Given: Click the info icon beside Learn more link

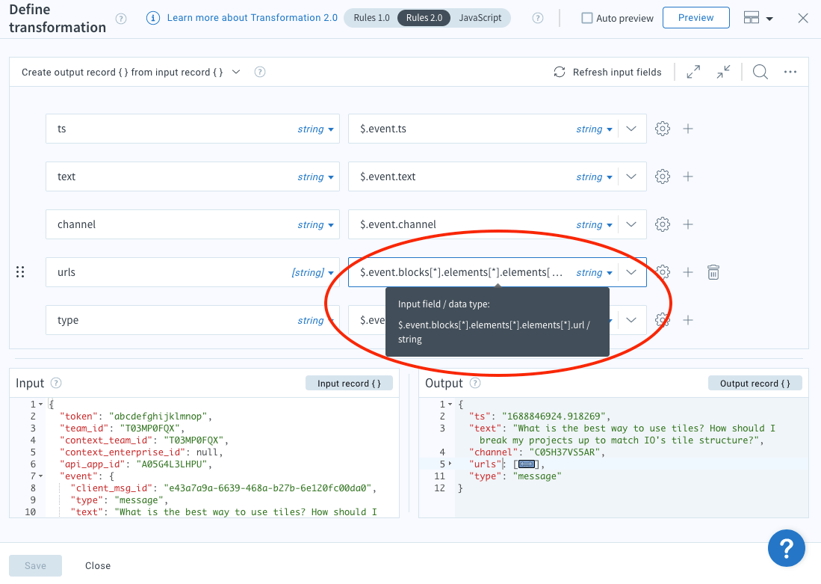Looking at the screenshot, I should pos(153,19).
